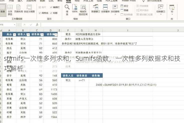Click the Switch Windows (切换窗口) icon
Screen dimensions: 184x123
(161, 7)
